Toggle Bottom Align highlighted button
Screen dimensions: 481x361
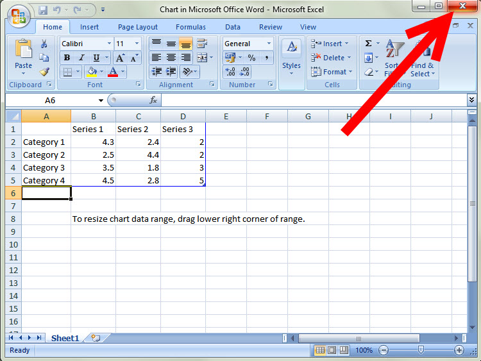(x=185, y=43)
